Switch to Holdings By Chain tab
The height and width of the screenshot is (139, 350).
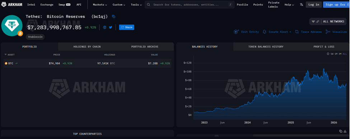point(87,47)
